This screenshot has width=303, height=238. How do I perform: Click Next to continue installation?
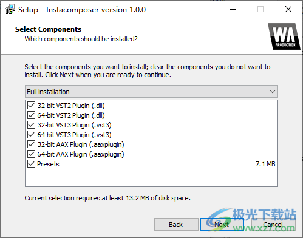point(222,224)
